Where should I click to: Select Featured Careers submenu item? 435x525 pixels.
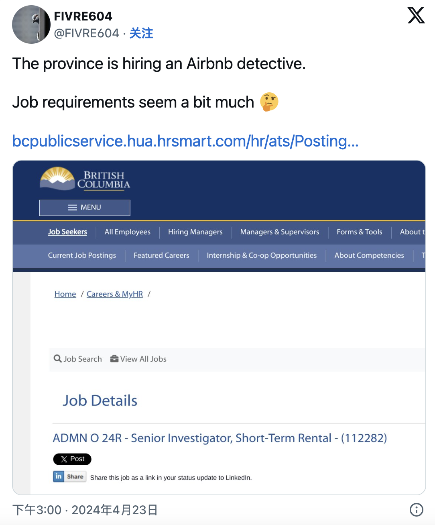pos(161,255)
